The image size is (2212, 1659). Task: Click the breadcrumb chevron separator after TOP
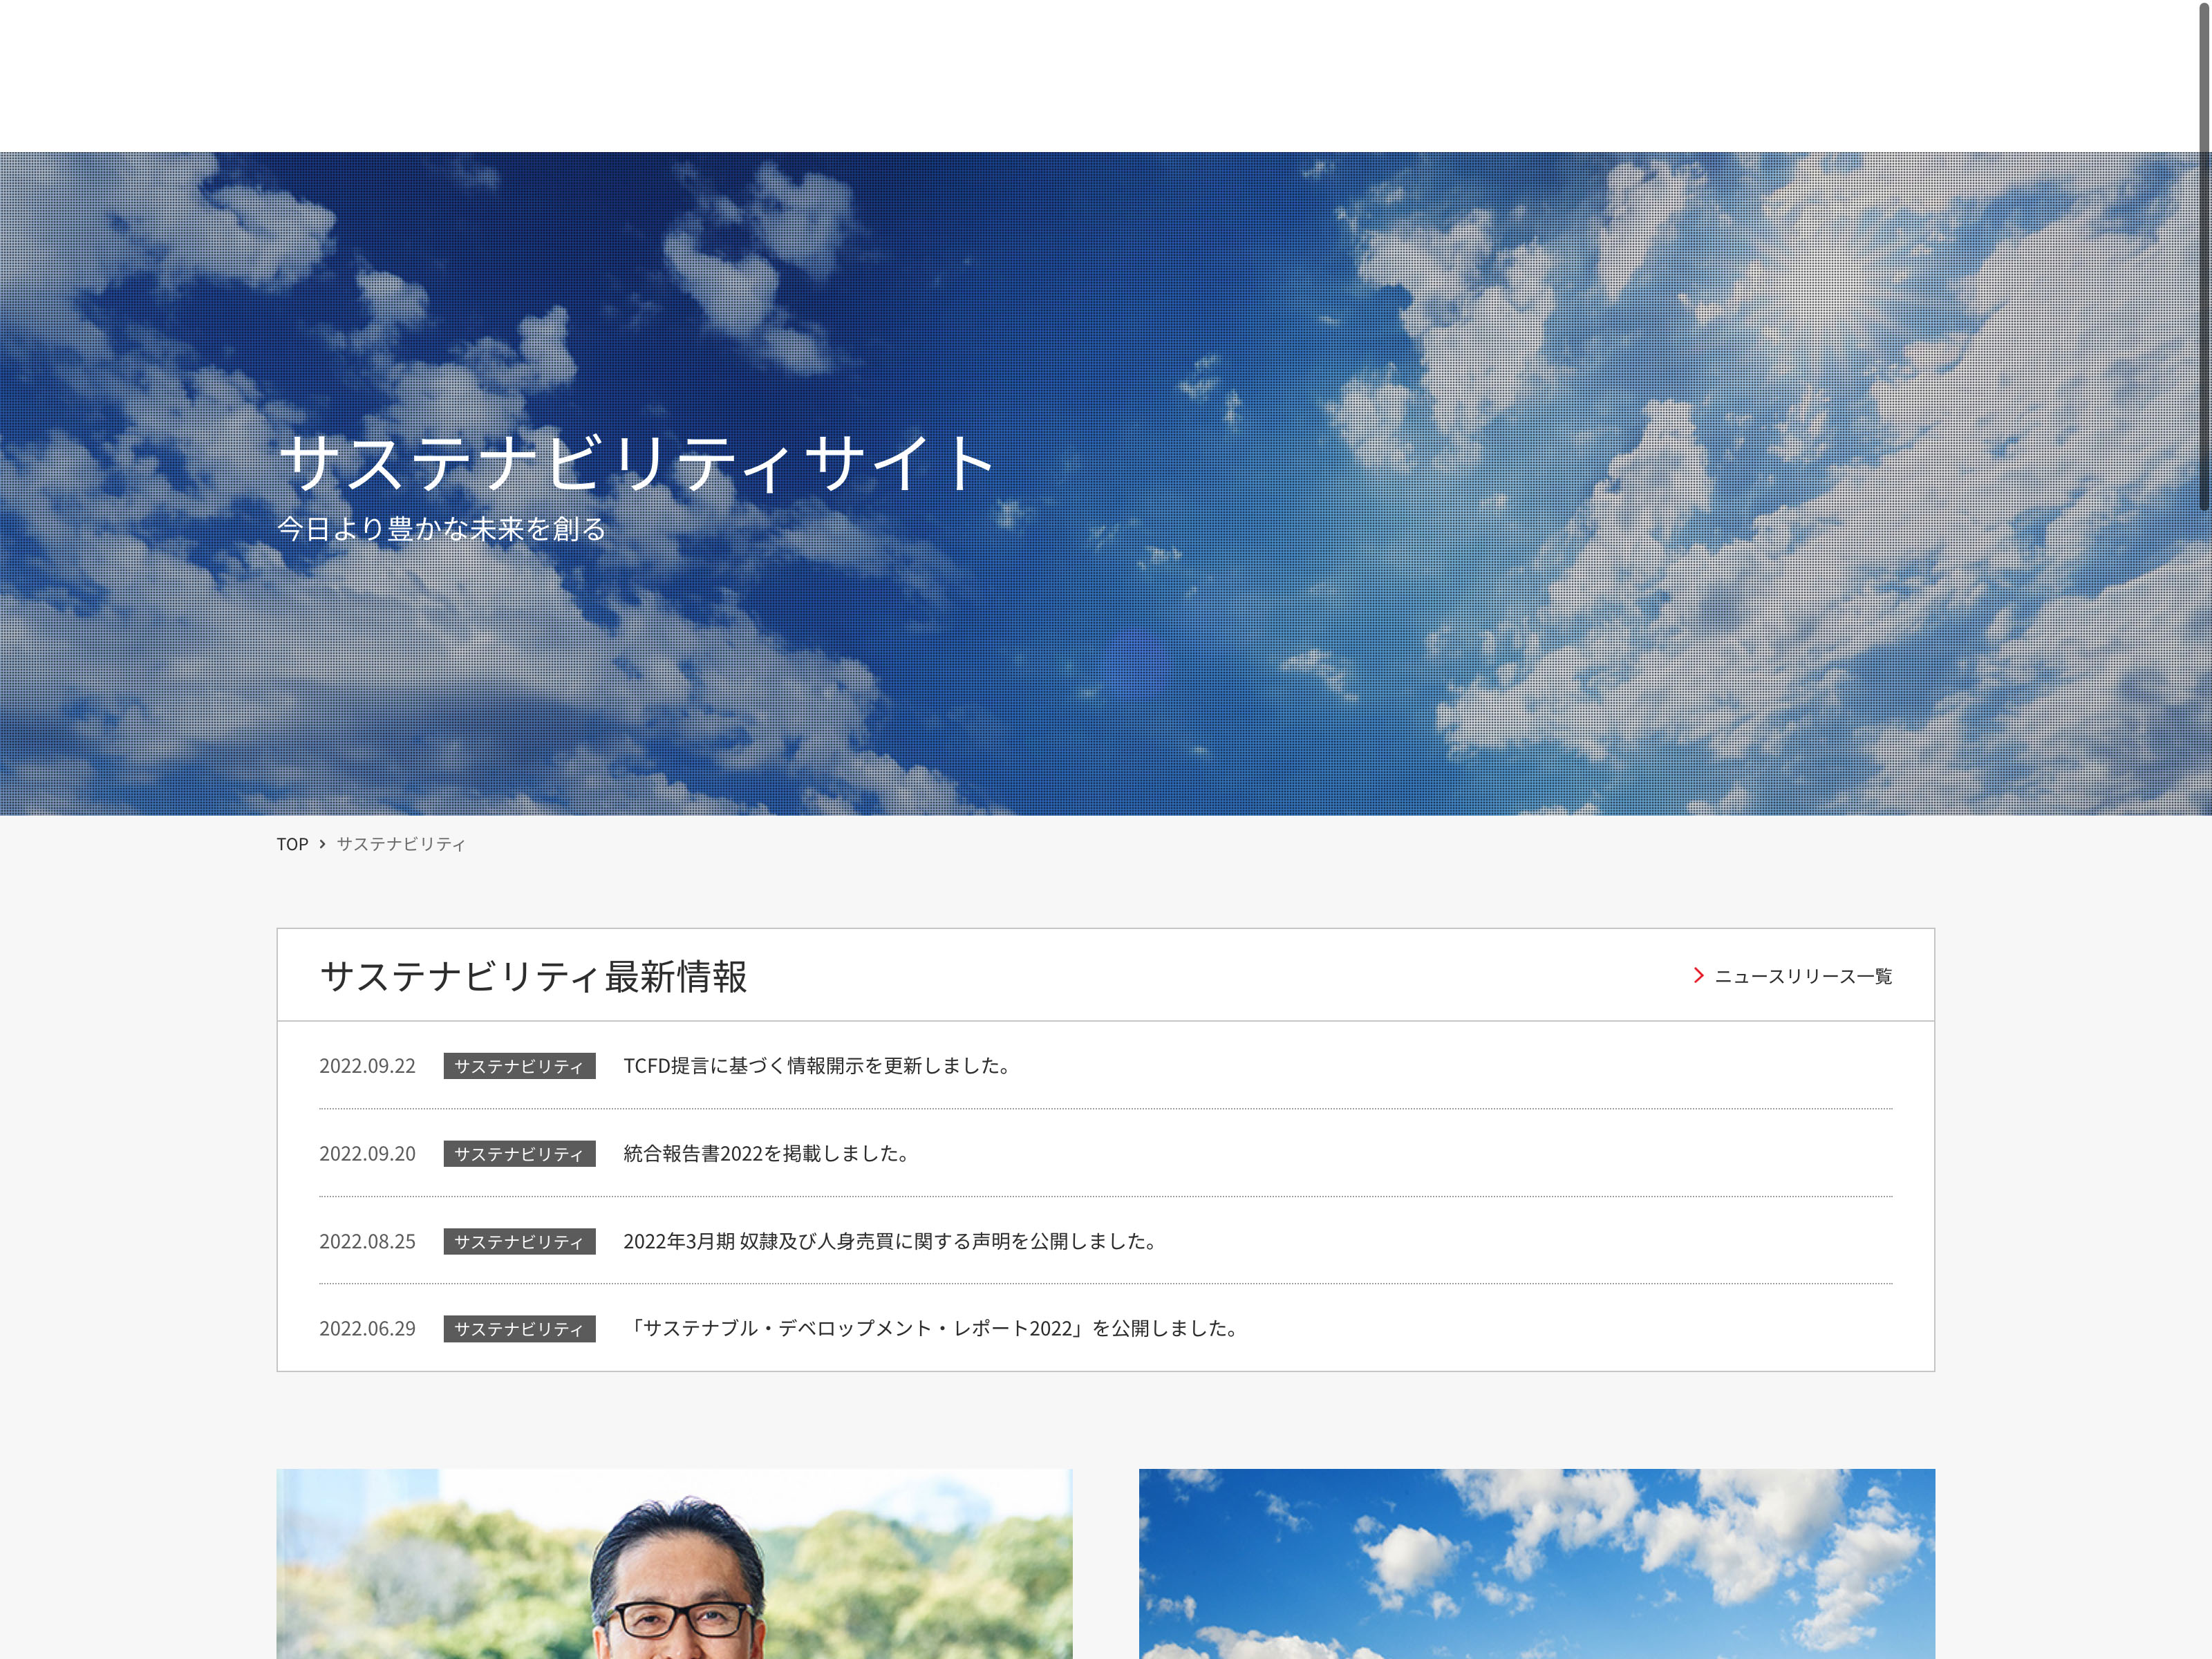tap(322, 844)
